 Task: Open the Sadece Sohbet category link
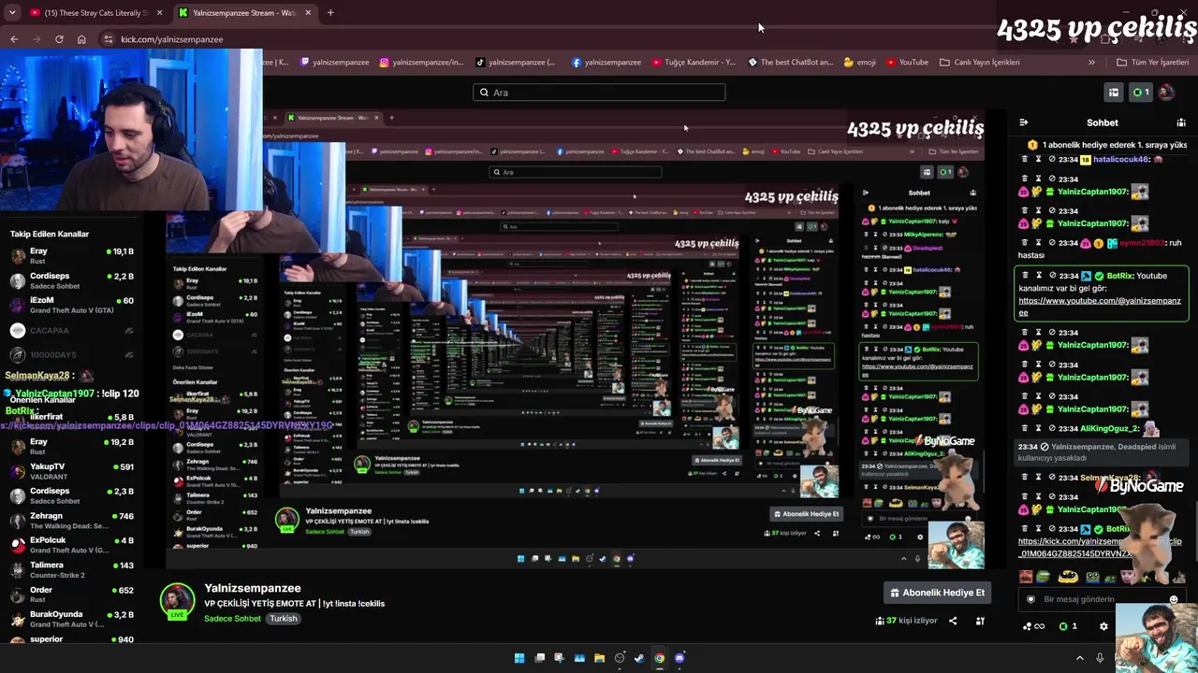pyautogui.click(x=232, y=619)
